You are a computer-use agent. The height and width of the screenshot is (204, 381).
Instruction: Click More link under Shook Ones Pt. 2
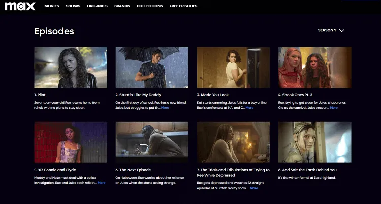[333, 108]
